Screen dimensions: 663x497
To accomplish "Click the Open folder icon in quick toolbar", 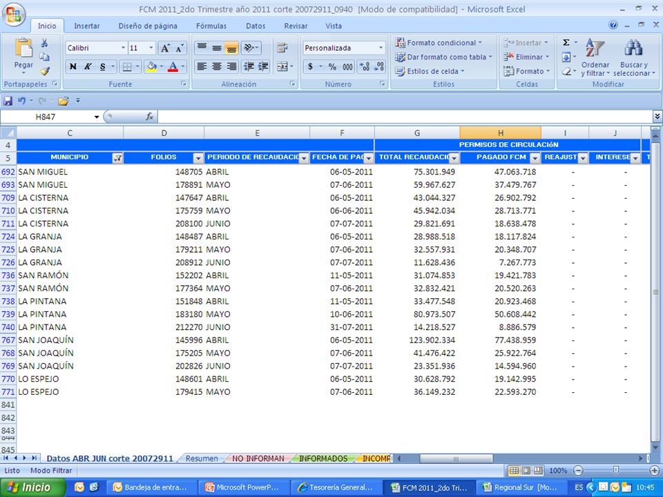I will pyautogui.click(x=64, y=101).
